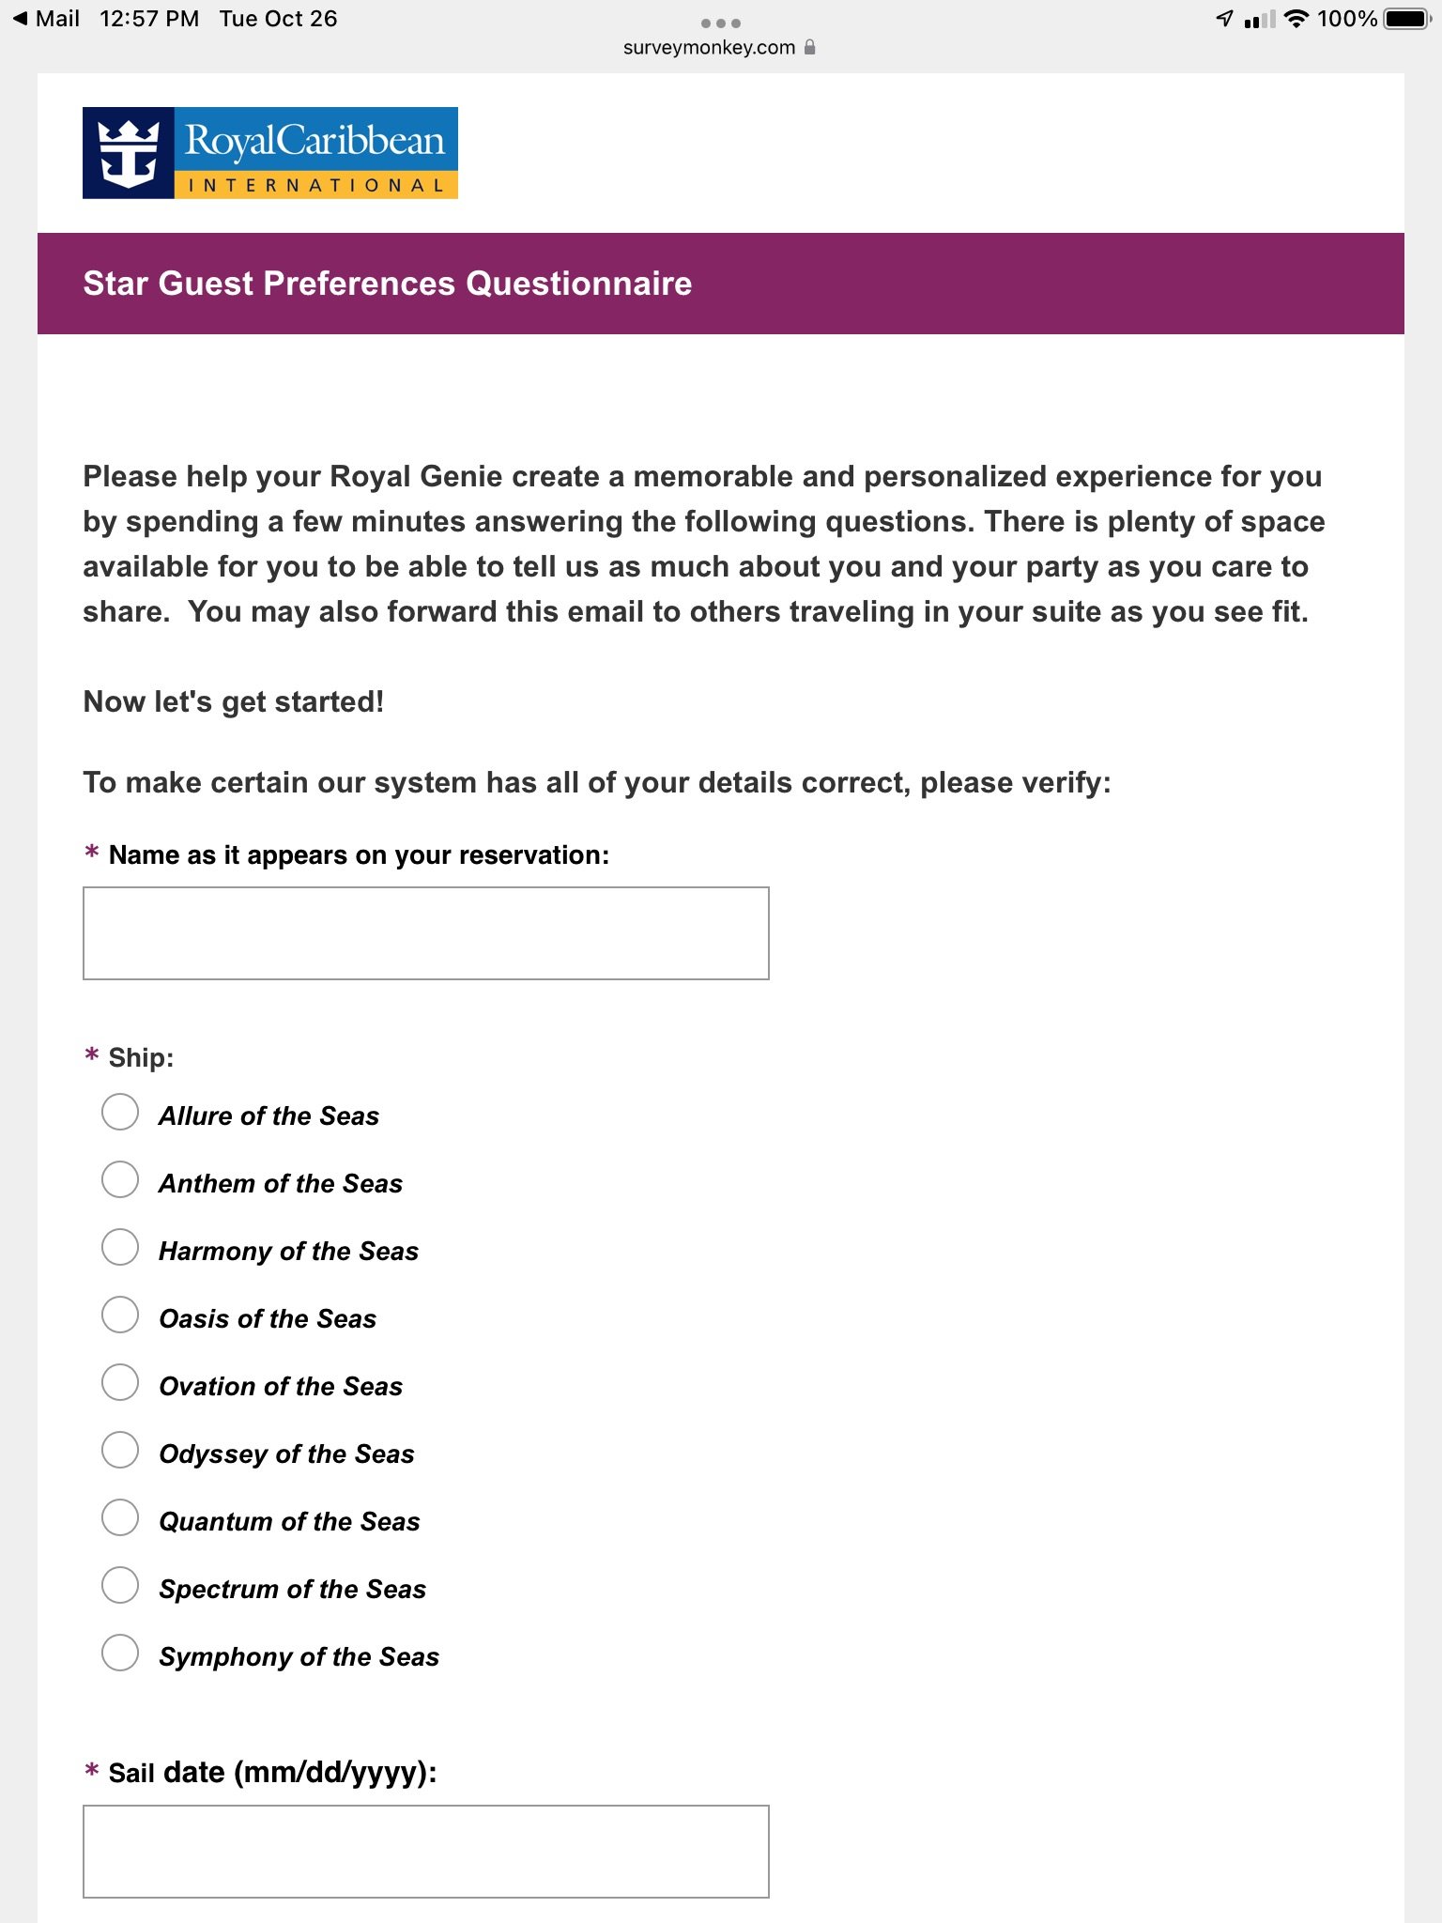Tap the cellular signal bars icon
The width and height of the screenshot is (1442, 1923).
pos(1260,19)
